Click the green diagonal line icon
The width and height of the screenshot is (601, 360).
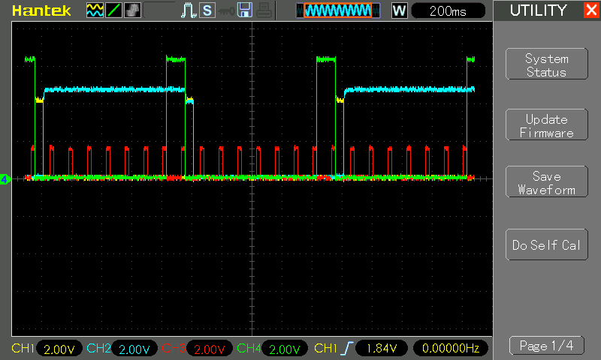tap(113, 10)
